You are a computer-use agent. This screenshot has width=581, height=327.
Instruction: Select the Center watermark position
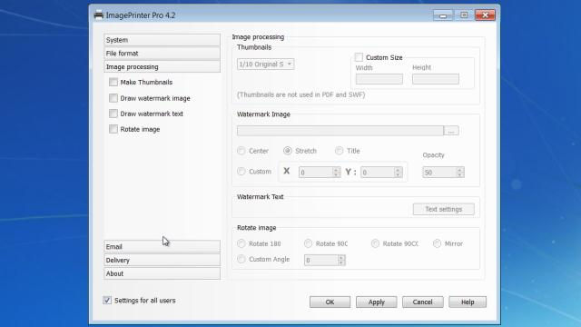tap(241, 151)
